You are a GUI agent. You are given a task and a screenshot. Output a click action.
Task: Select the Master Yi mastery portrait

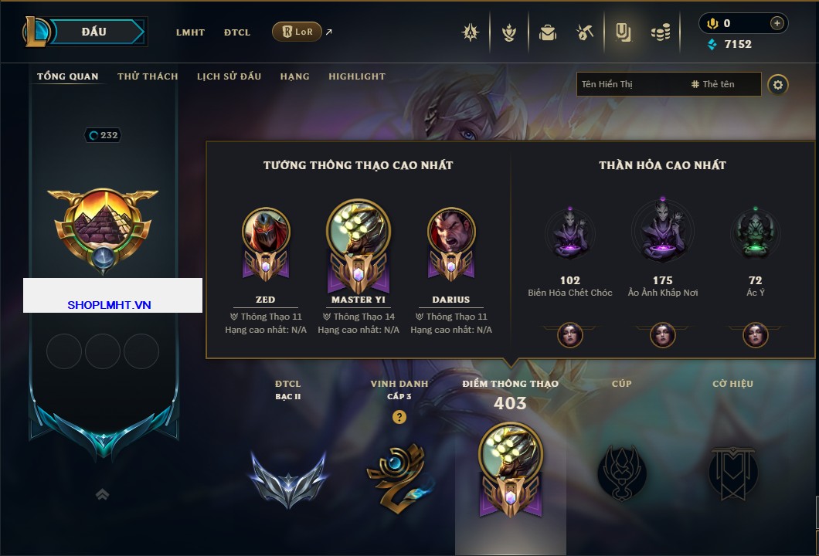click(x=359, y=229)
